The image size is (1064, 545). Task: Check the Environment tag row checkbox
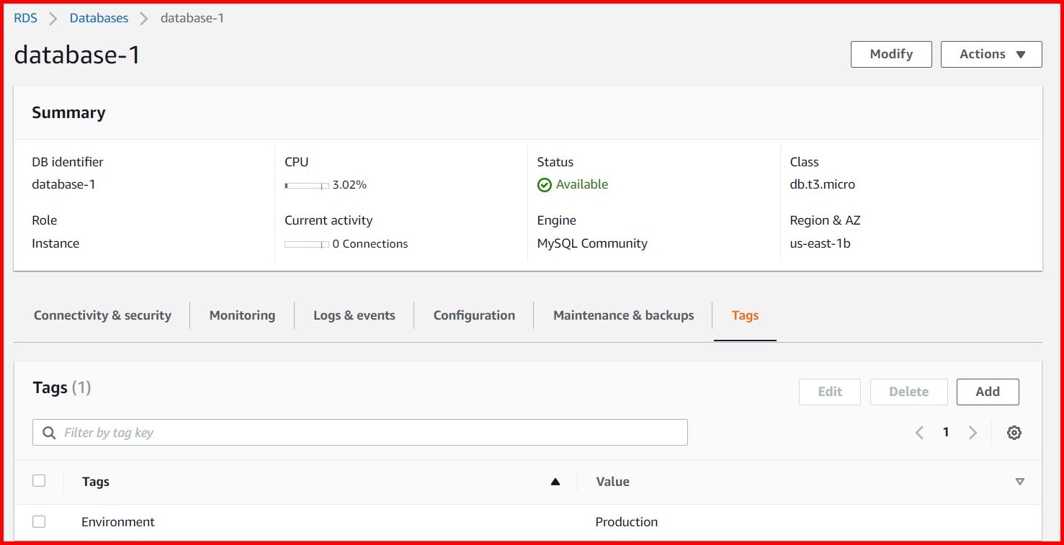click(39, 521)
